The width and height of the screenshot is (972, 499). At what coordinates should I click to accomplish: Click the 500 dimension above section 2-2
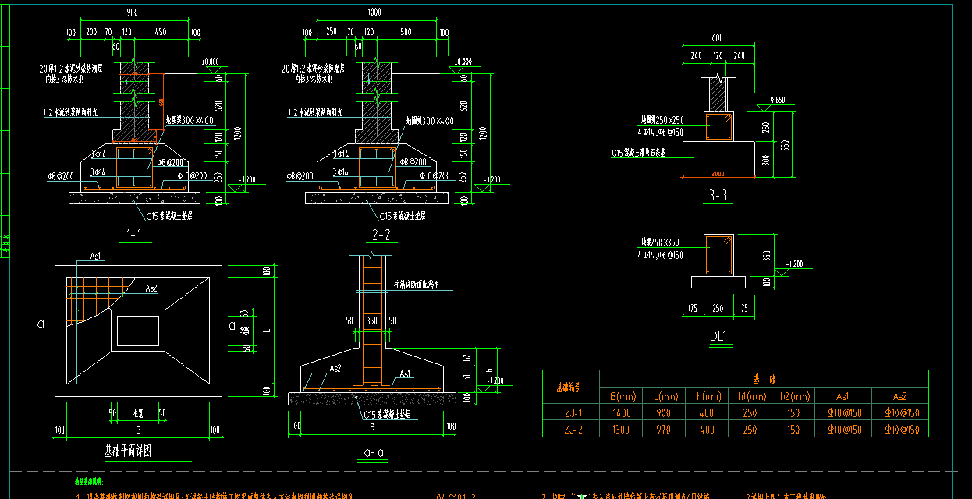click(x=406, y=32)
